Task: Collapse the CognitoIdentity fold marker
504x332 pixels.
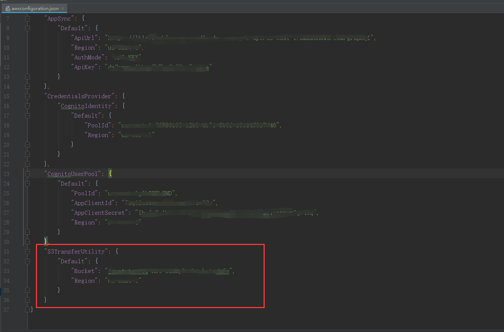Action: [x=27, y=106]
